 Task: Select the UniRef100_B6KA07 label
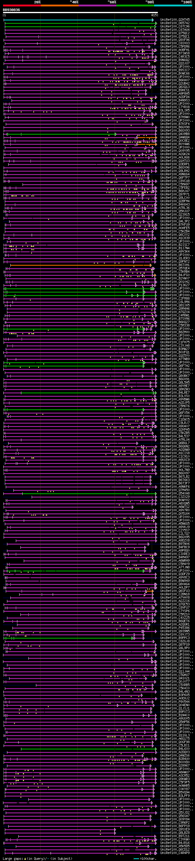tap(175, 80)
